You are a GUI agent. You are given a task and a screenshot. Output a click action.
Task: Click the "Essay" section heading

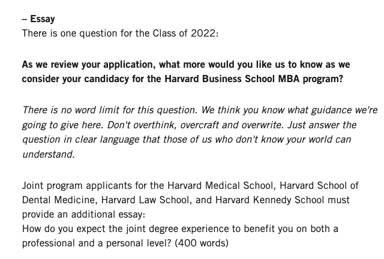point(42,19)
